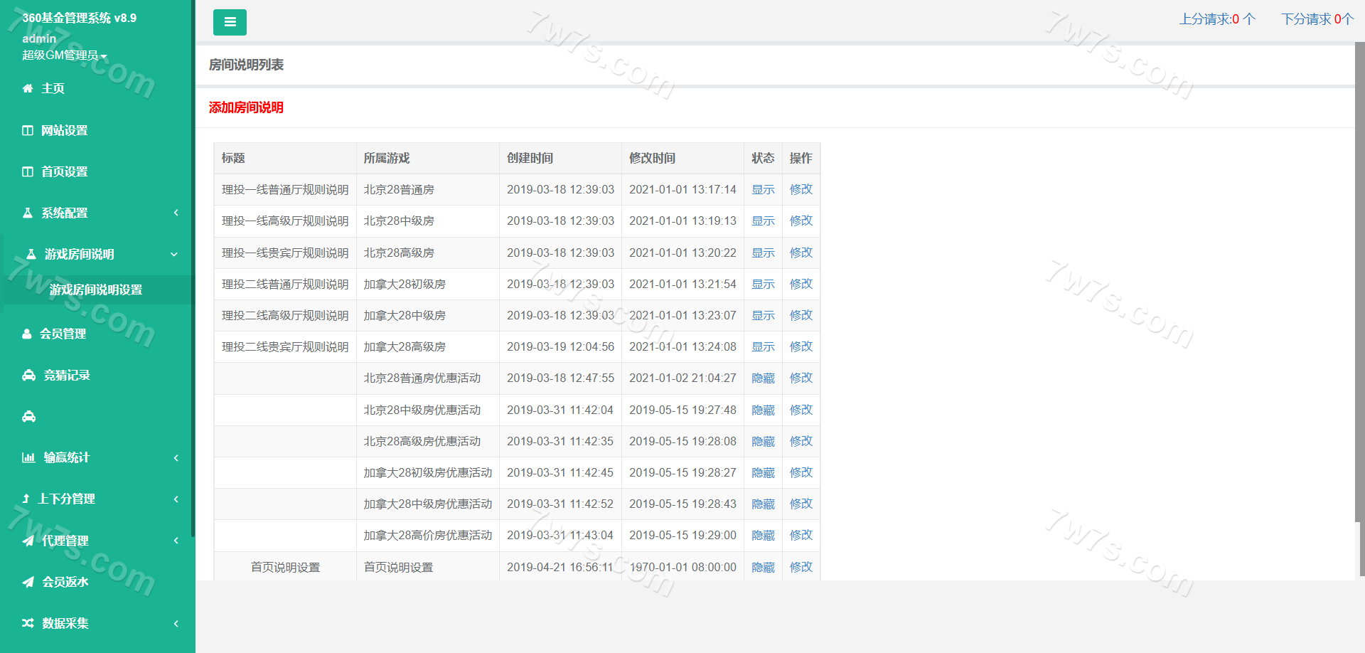Image resolution: width=1365 pixels, height=653 pixels.
Task: Click the hamburger menu toggle button
Action: [230, 23]
